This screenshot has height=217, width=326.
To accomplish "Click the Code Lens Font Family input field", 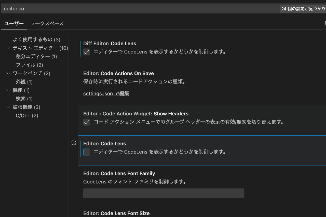I will coord(164,193).
